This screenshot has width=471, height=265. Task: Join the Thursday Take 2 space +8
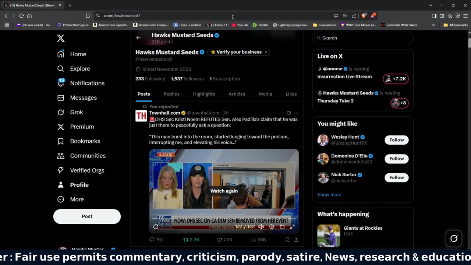tap(399, 103)
